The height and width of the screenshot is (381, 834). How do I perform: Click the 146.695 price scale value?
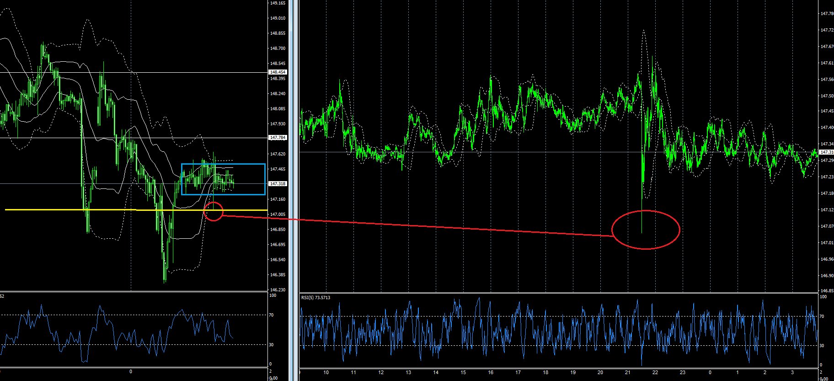(x=278, y=245)
